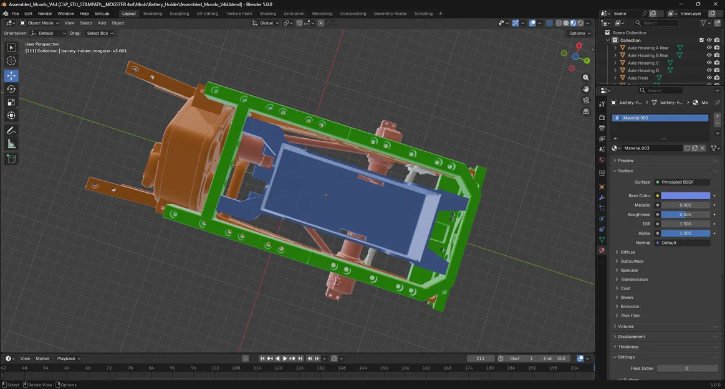Open the Transform Orientation dropdown set to Global
Viewport: 725px width, 389px height.
(x=268, y=23)
